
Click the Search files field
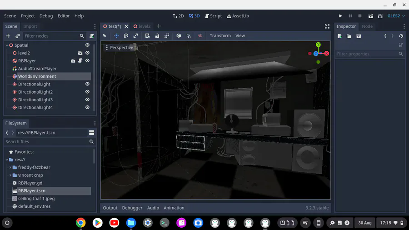coord(49,142)
